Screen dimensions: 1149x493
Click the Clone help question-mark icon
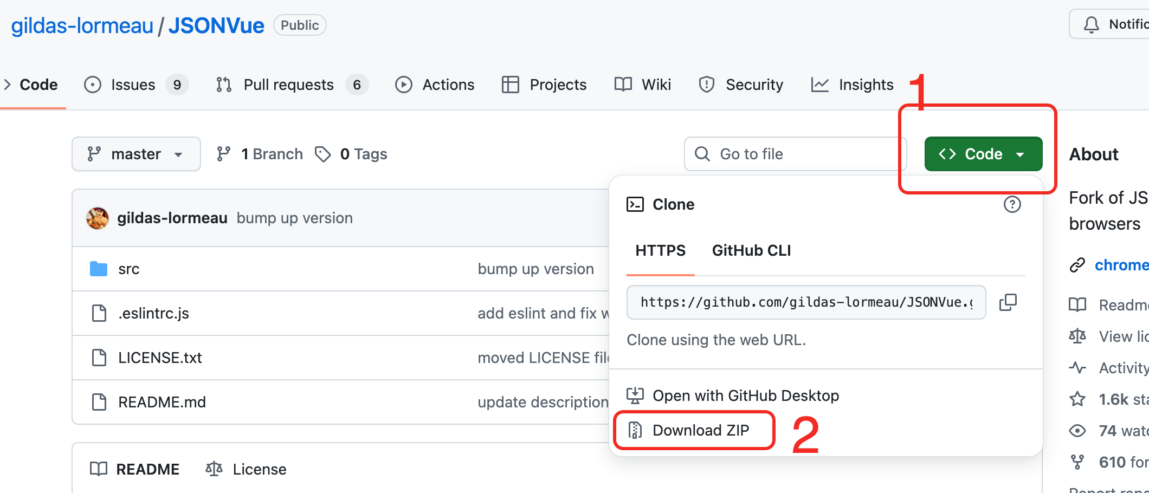pos(1012,204)
